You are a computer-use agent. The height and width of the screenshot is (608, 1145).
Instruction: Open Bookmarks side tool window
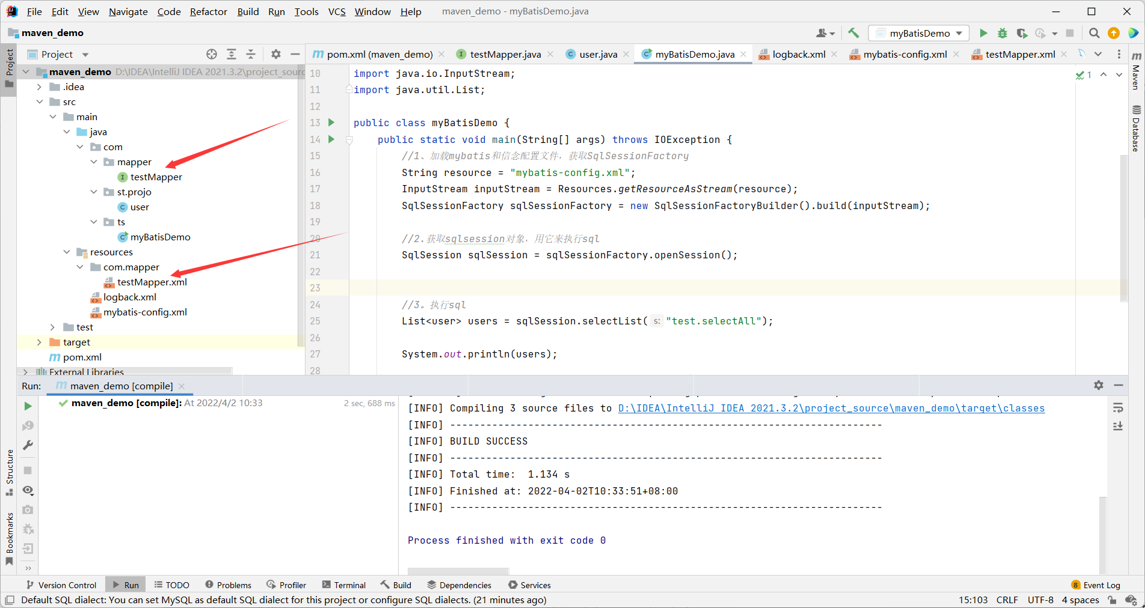[10, 538]
